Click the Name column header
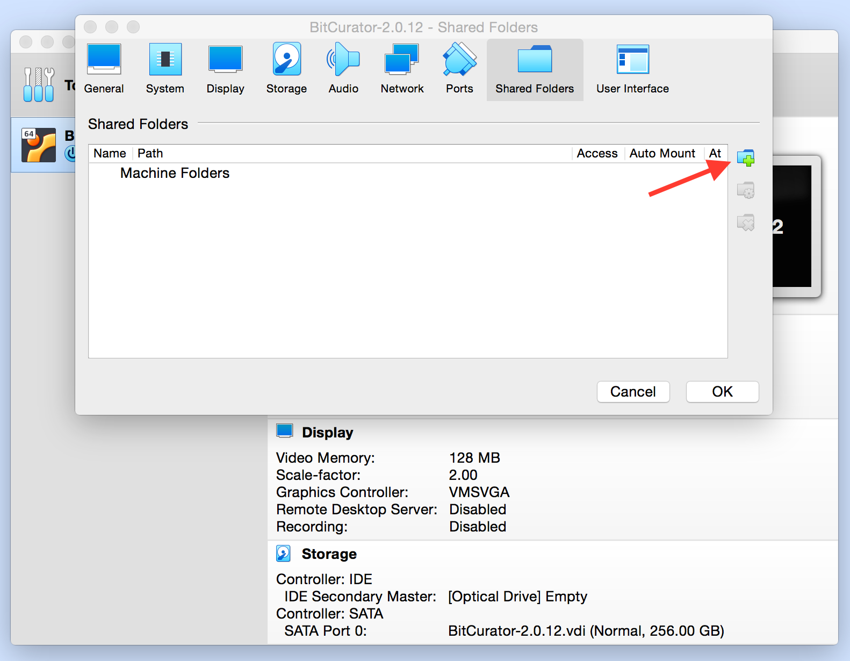This screenshot has width=850, height=661. [x=110, y=154]
